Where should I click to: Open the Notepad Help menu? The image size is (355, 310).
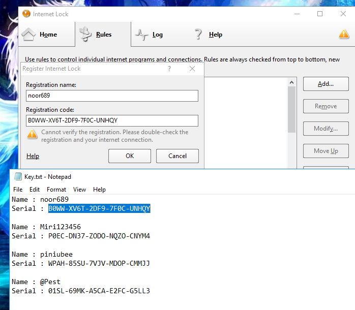(x=99, y=190)
